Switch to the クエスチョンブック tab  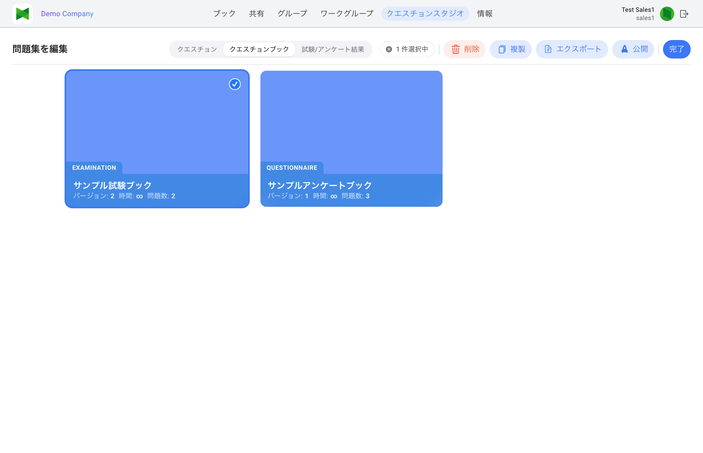(259, 49)
